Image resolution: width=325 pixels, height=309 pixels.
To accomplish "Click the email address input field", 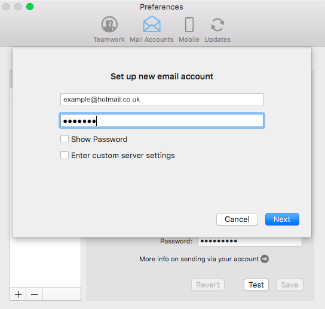I will pyautogui.click(x=162, y=100).
